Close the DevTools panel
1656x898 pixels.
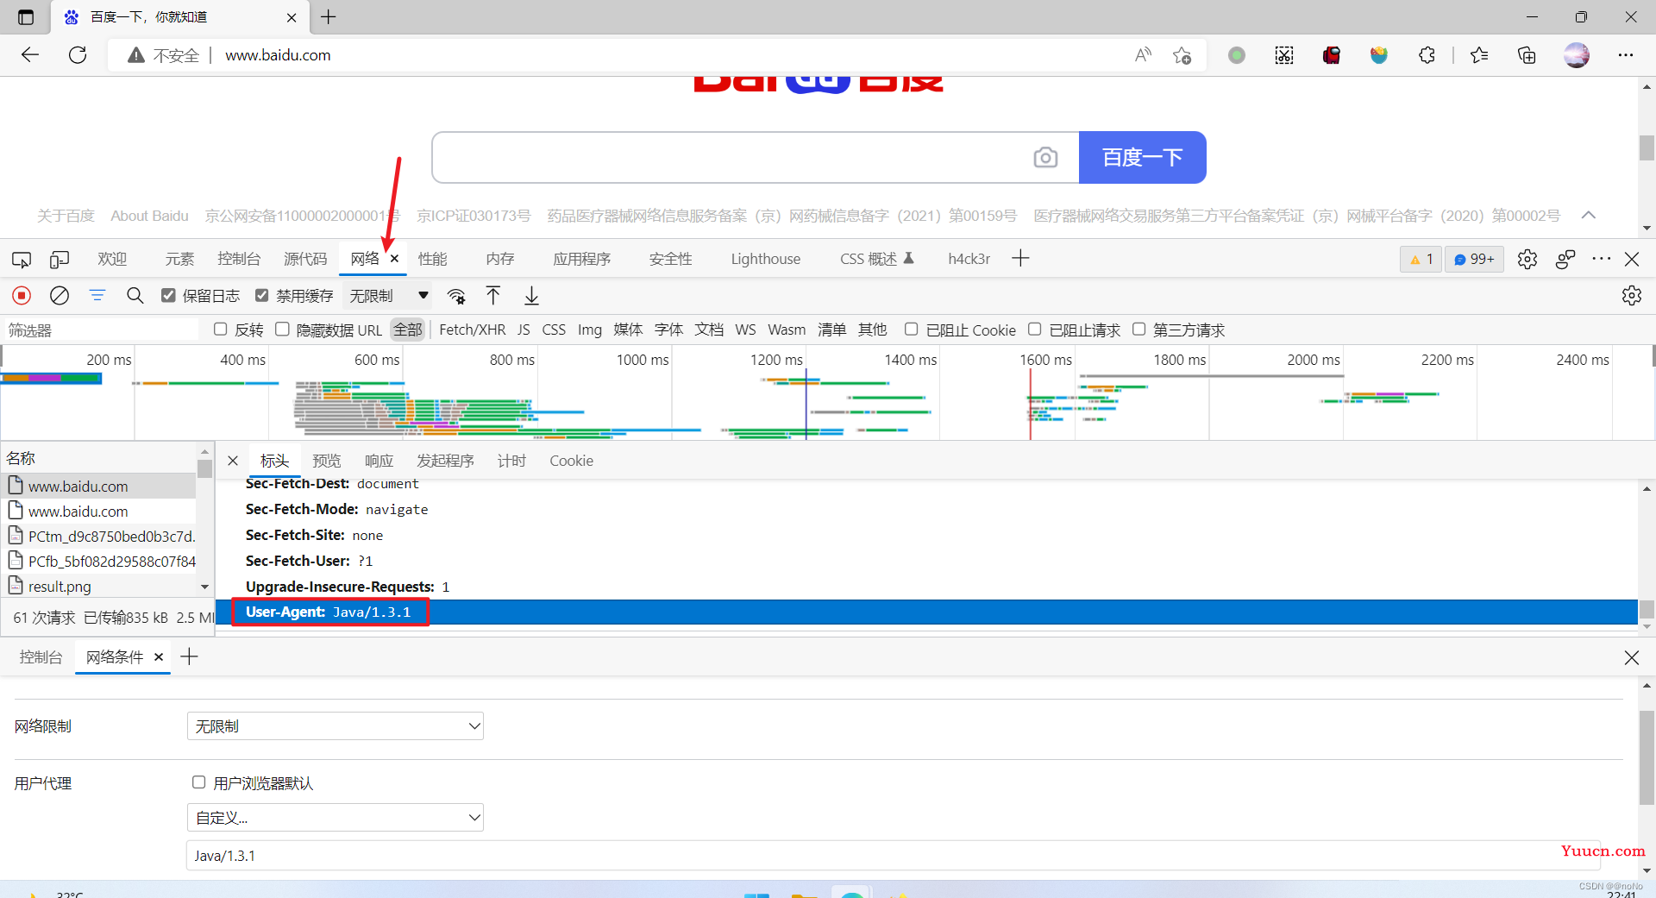point(1632,259)
